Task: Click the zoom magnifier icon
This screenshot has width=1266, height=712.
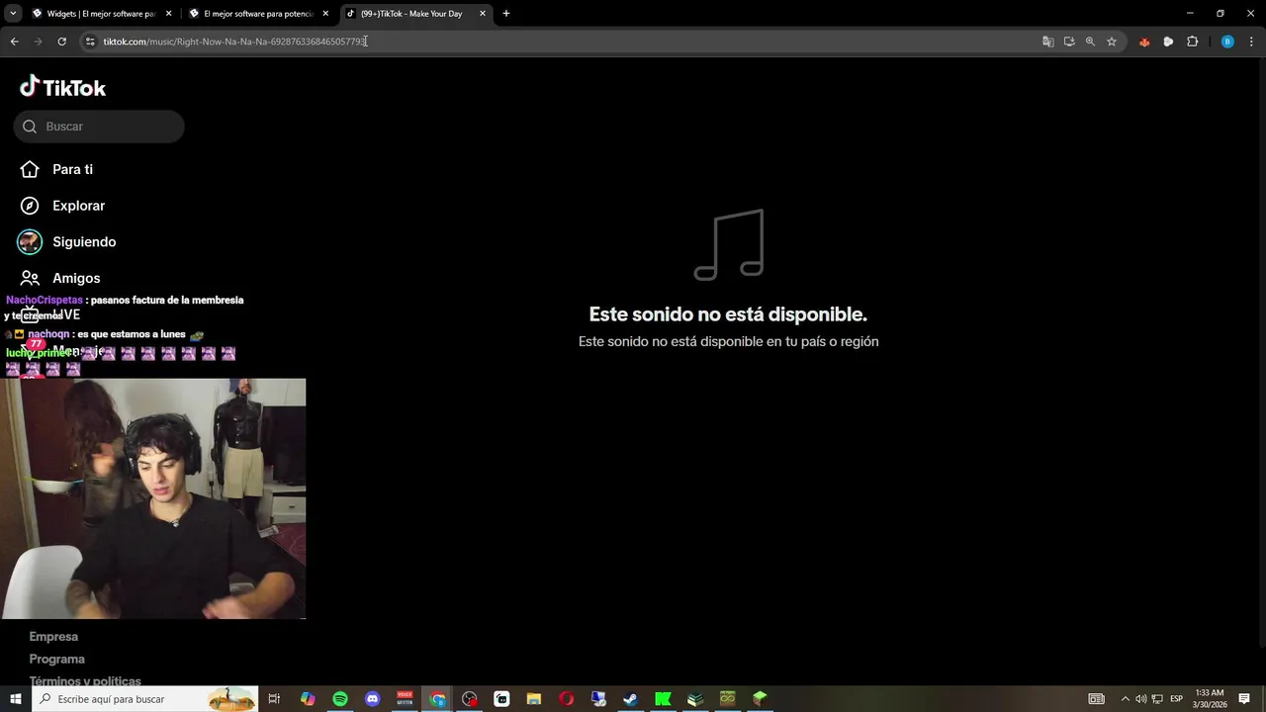Action: pos(1090,42)
